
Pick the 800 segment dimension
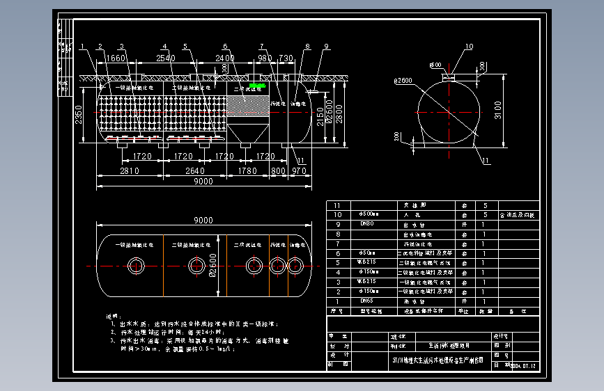click(x=278, y=171)
